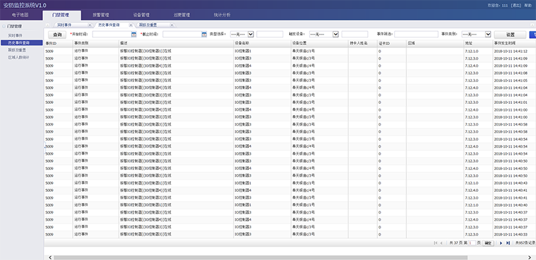Viewport: 536px width, 260px height.
Task: Open the 截止时间 calendar picker icon
Action: pyautogui.click(x=204, y=34)
